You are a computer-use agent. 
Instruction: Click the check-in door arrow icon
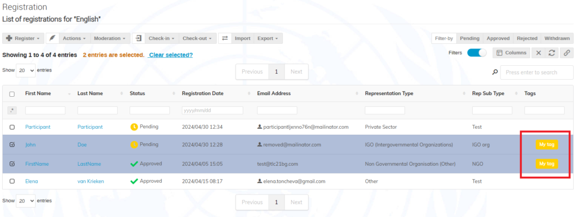pyautogui.click(x=139, y=38)
